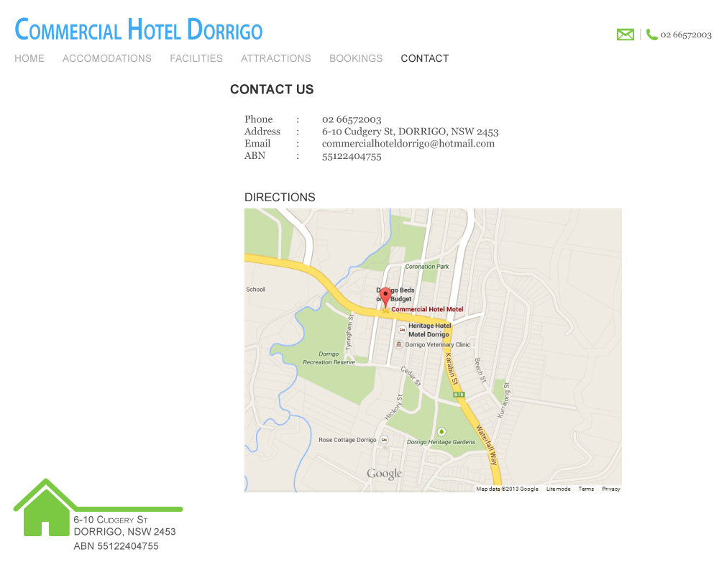Click the CONTACT US heading
719x575 pixels.
click(x=272, y=89)
